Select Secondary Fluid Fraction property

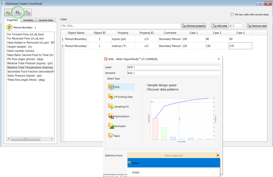[x=31, y=71]
